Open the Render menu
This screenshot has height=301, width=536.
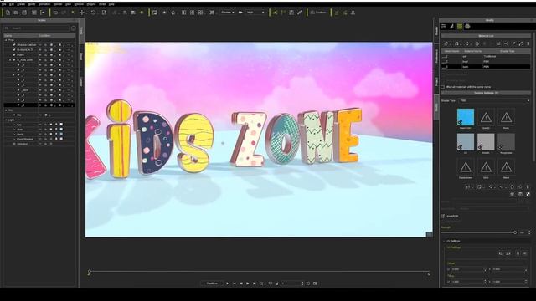58,4
